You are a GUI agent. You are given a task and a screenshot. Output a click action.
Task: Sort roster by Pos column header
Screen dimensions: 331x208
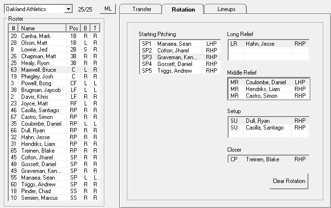[74, 28]
